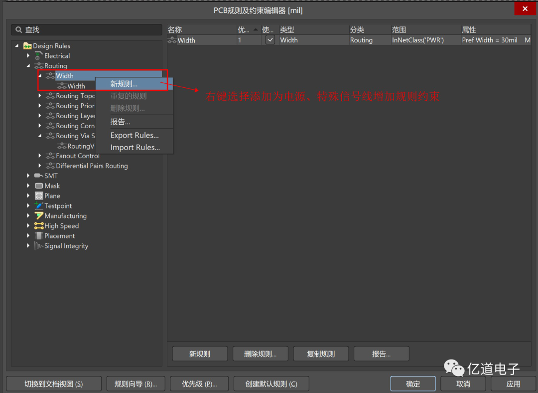Sort by the 名称 column header

202,30
